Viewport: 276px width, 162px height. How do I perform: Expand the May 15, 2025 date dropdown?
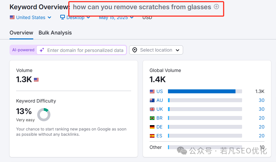tap(116, 17)
